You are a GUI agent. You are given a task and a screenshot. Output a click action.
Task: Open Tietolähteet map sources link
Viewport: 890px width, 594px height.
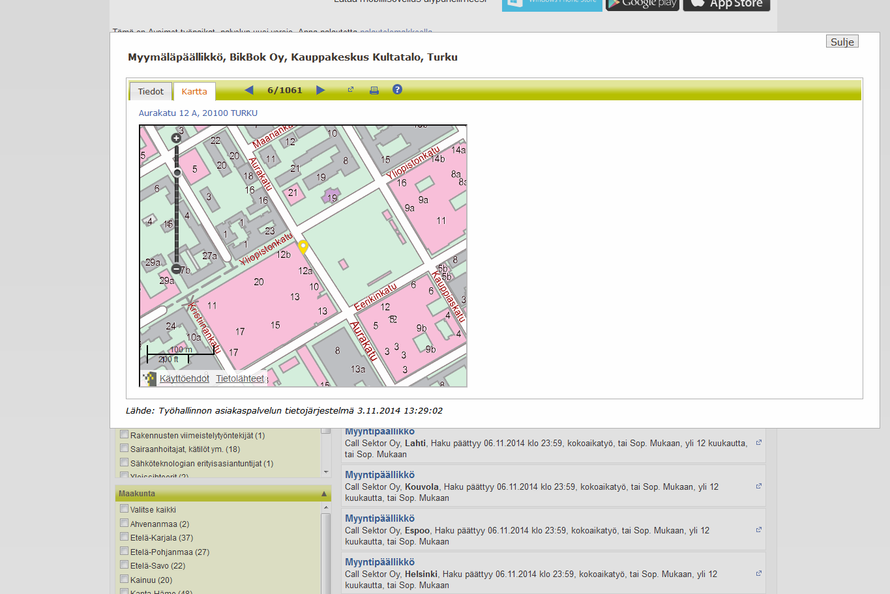click(x=240, y=378)
